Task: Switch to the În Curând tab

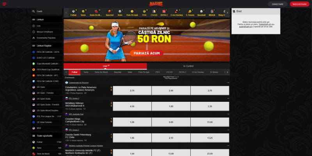Action: pyautogui.click(x=188, y=66)
